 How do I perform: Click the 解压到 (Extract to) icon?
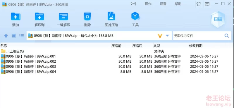[x=39, y=16]
